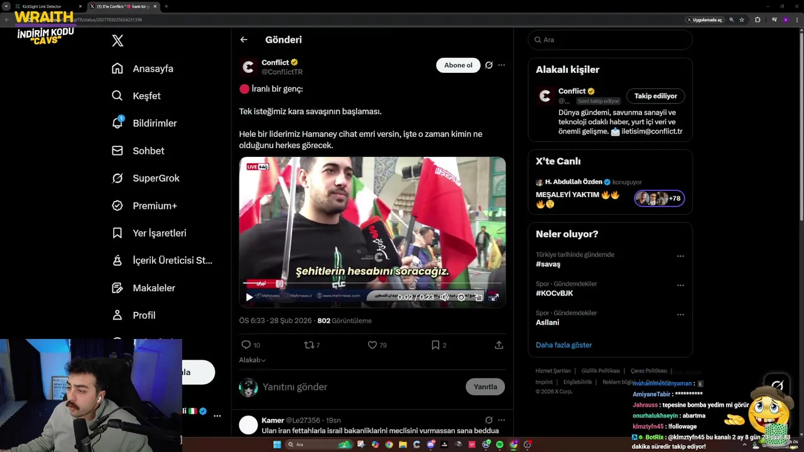
Task: Open Bildirimler notifications
Action: [x=144, y=123]
